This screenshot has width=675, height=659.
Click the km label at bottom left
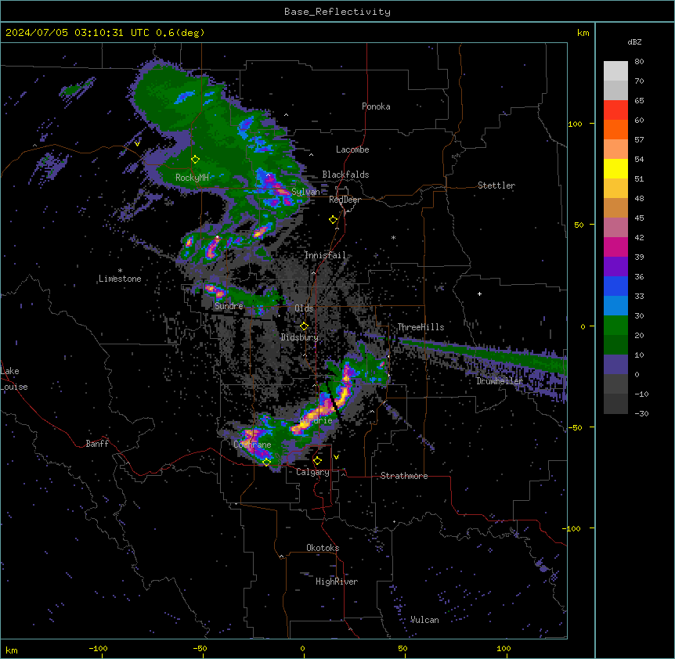point(12,650)
